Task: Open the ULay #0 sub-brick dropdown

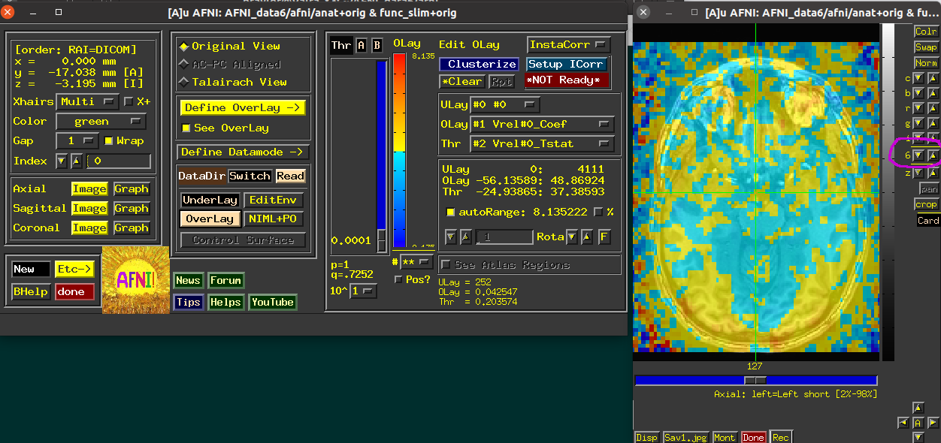Action: (x=504, y=105)
